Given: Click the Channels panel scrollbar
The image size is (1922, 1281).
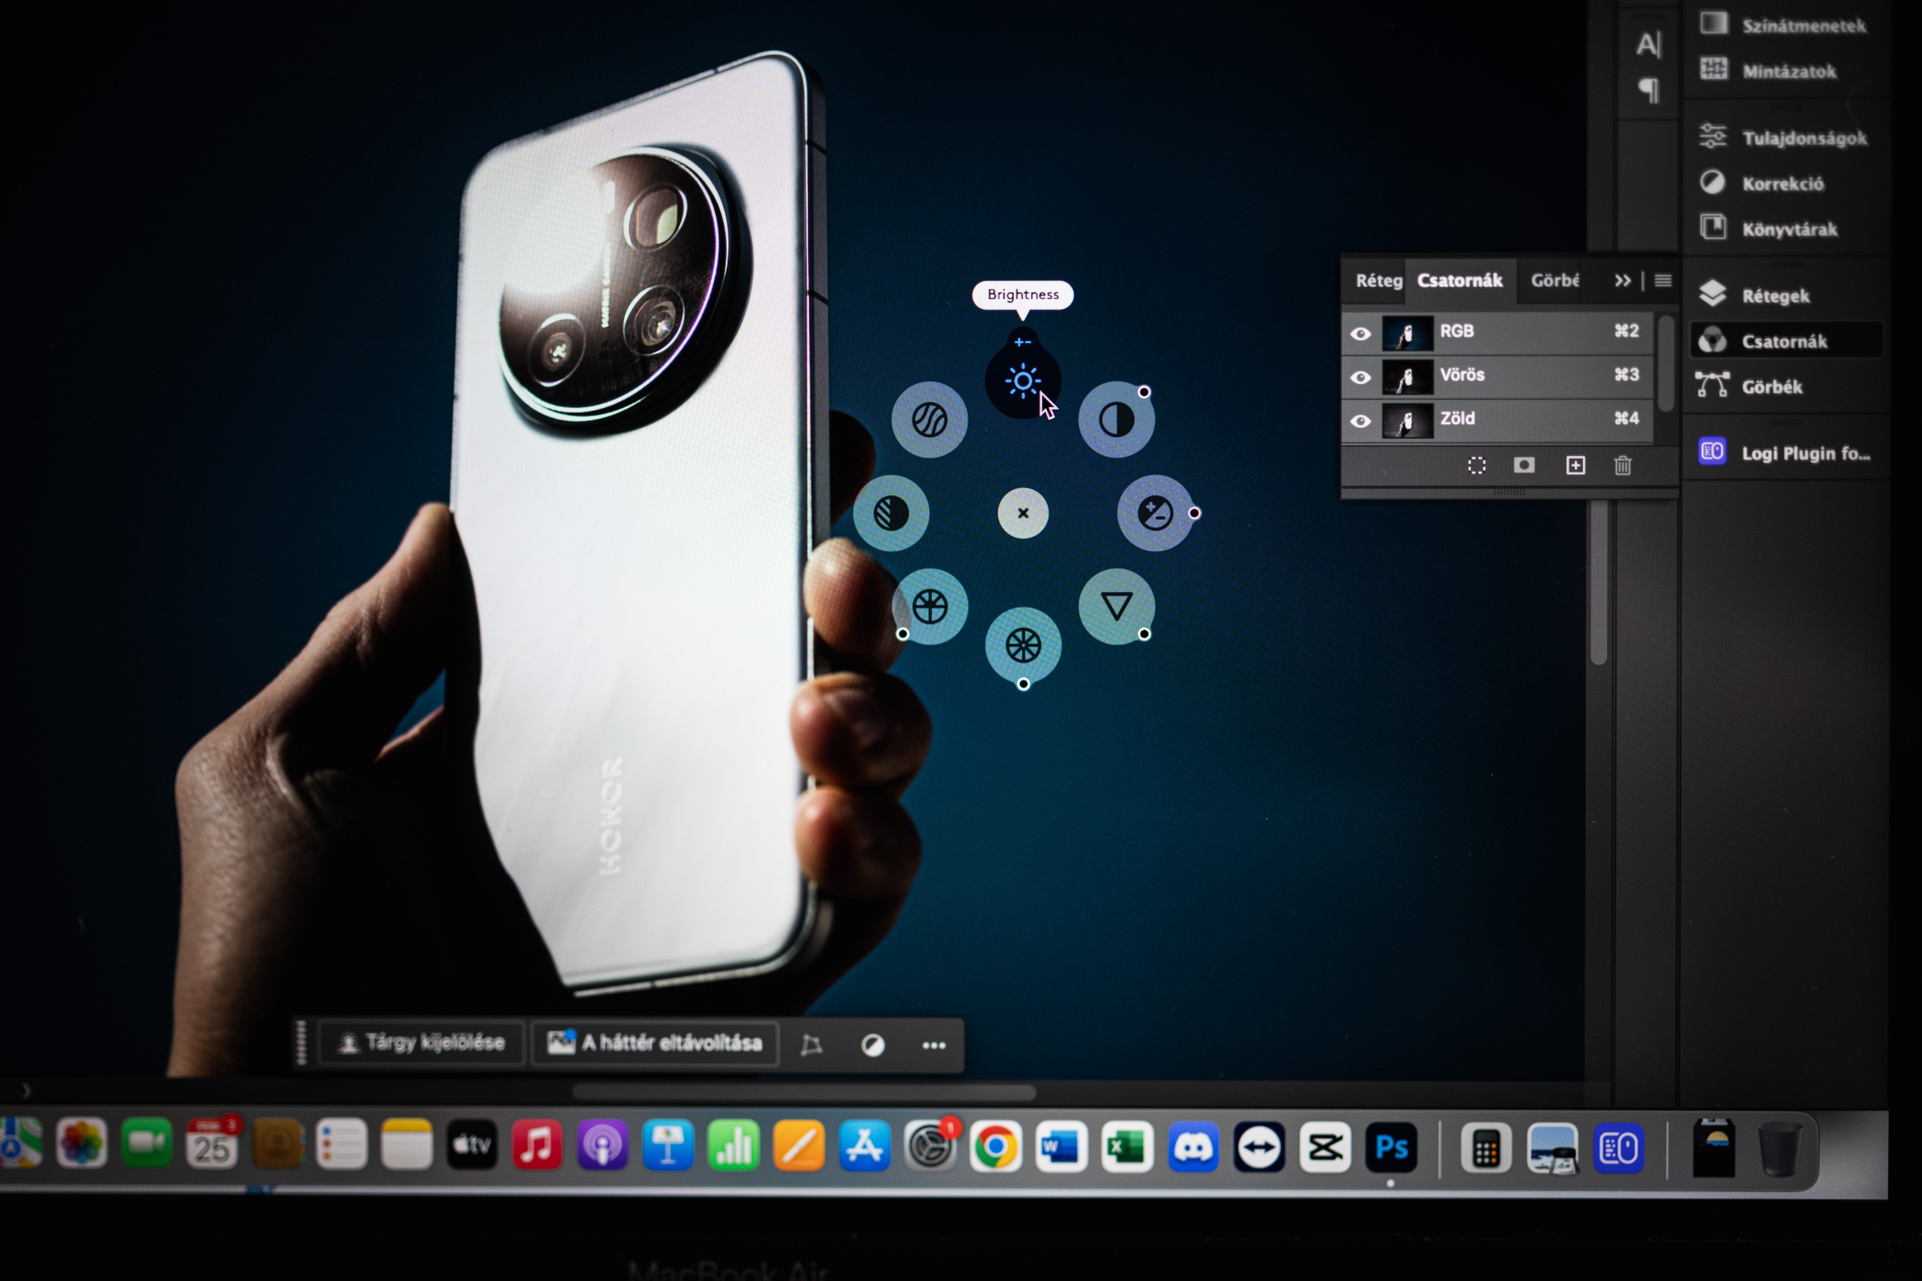Looking at the screenshot, I should pyautogui.click(x=1666, y=364).
